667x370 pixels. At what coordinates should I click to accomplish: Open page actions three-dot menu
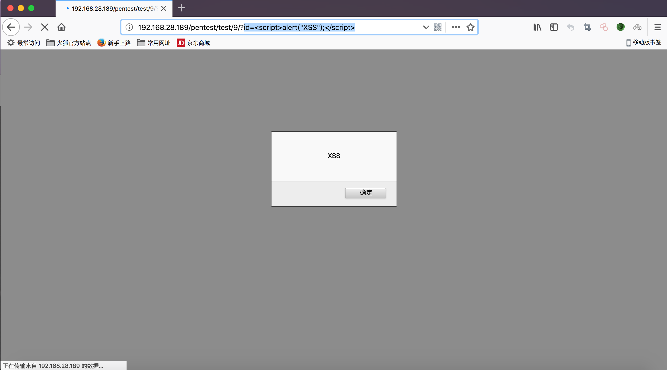point(456,27)
